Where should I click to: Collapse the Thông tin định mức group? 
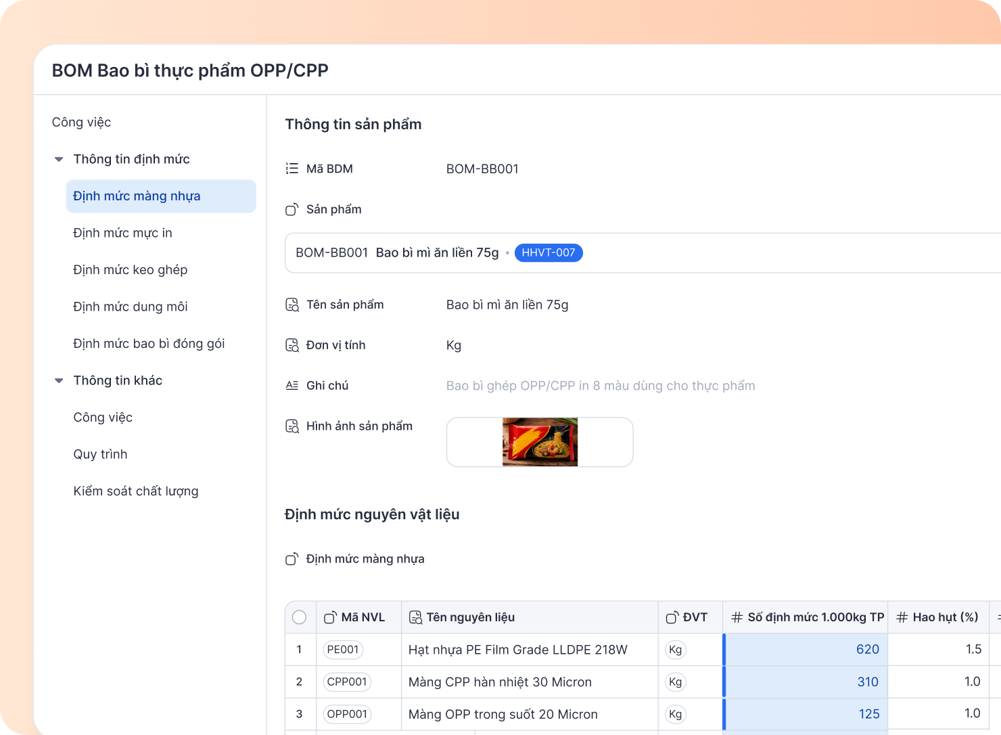tap(59, 160)
